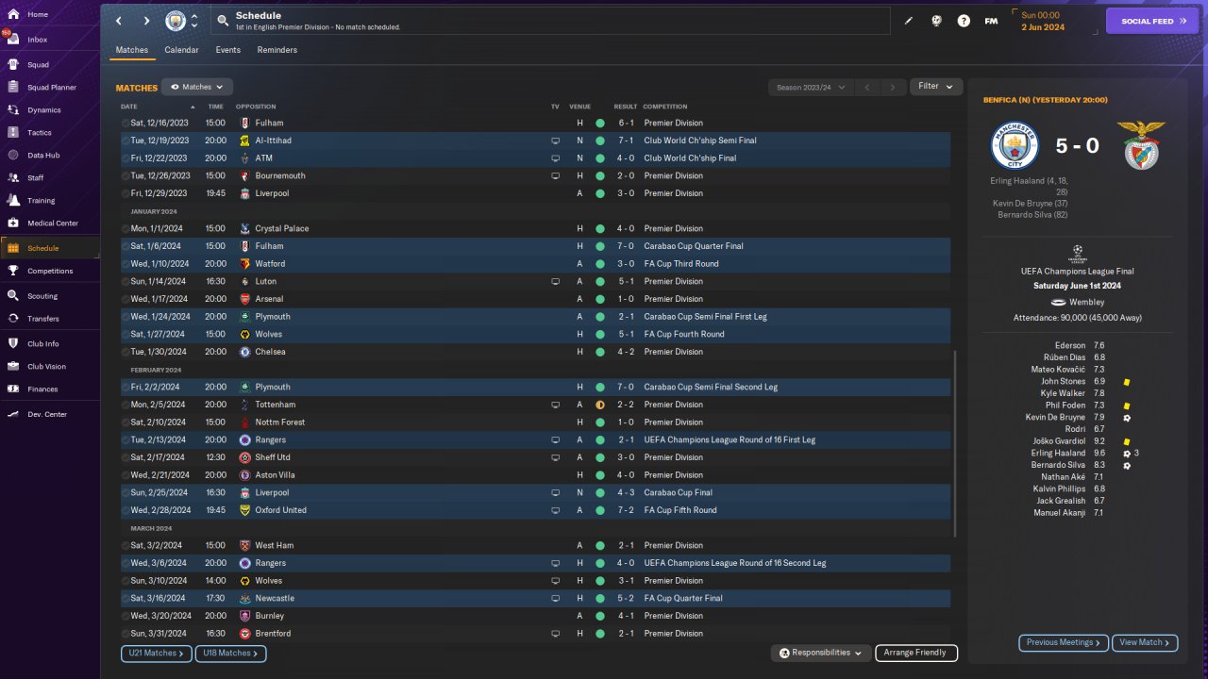This screenshot has width=1208, height=679.
Task: Open the Scouting icon in sidebar
Action: tap(13, 295)
